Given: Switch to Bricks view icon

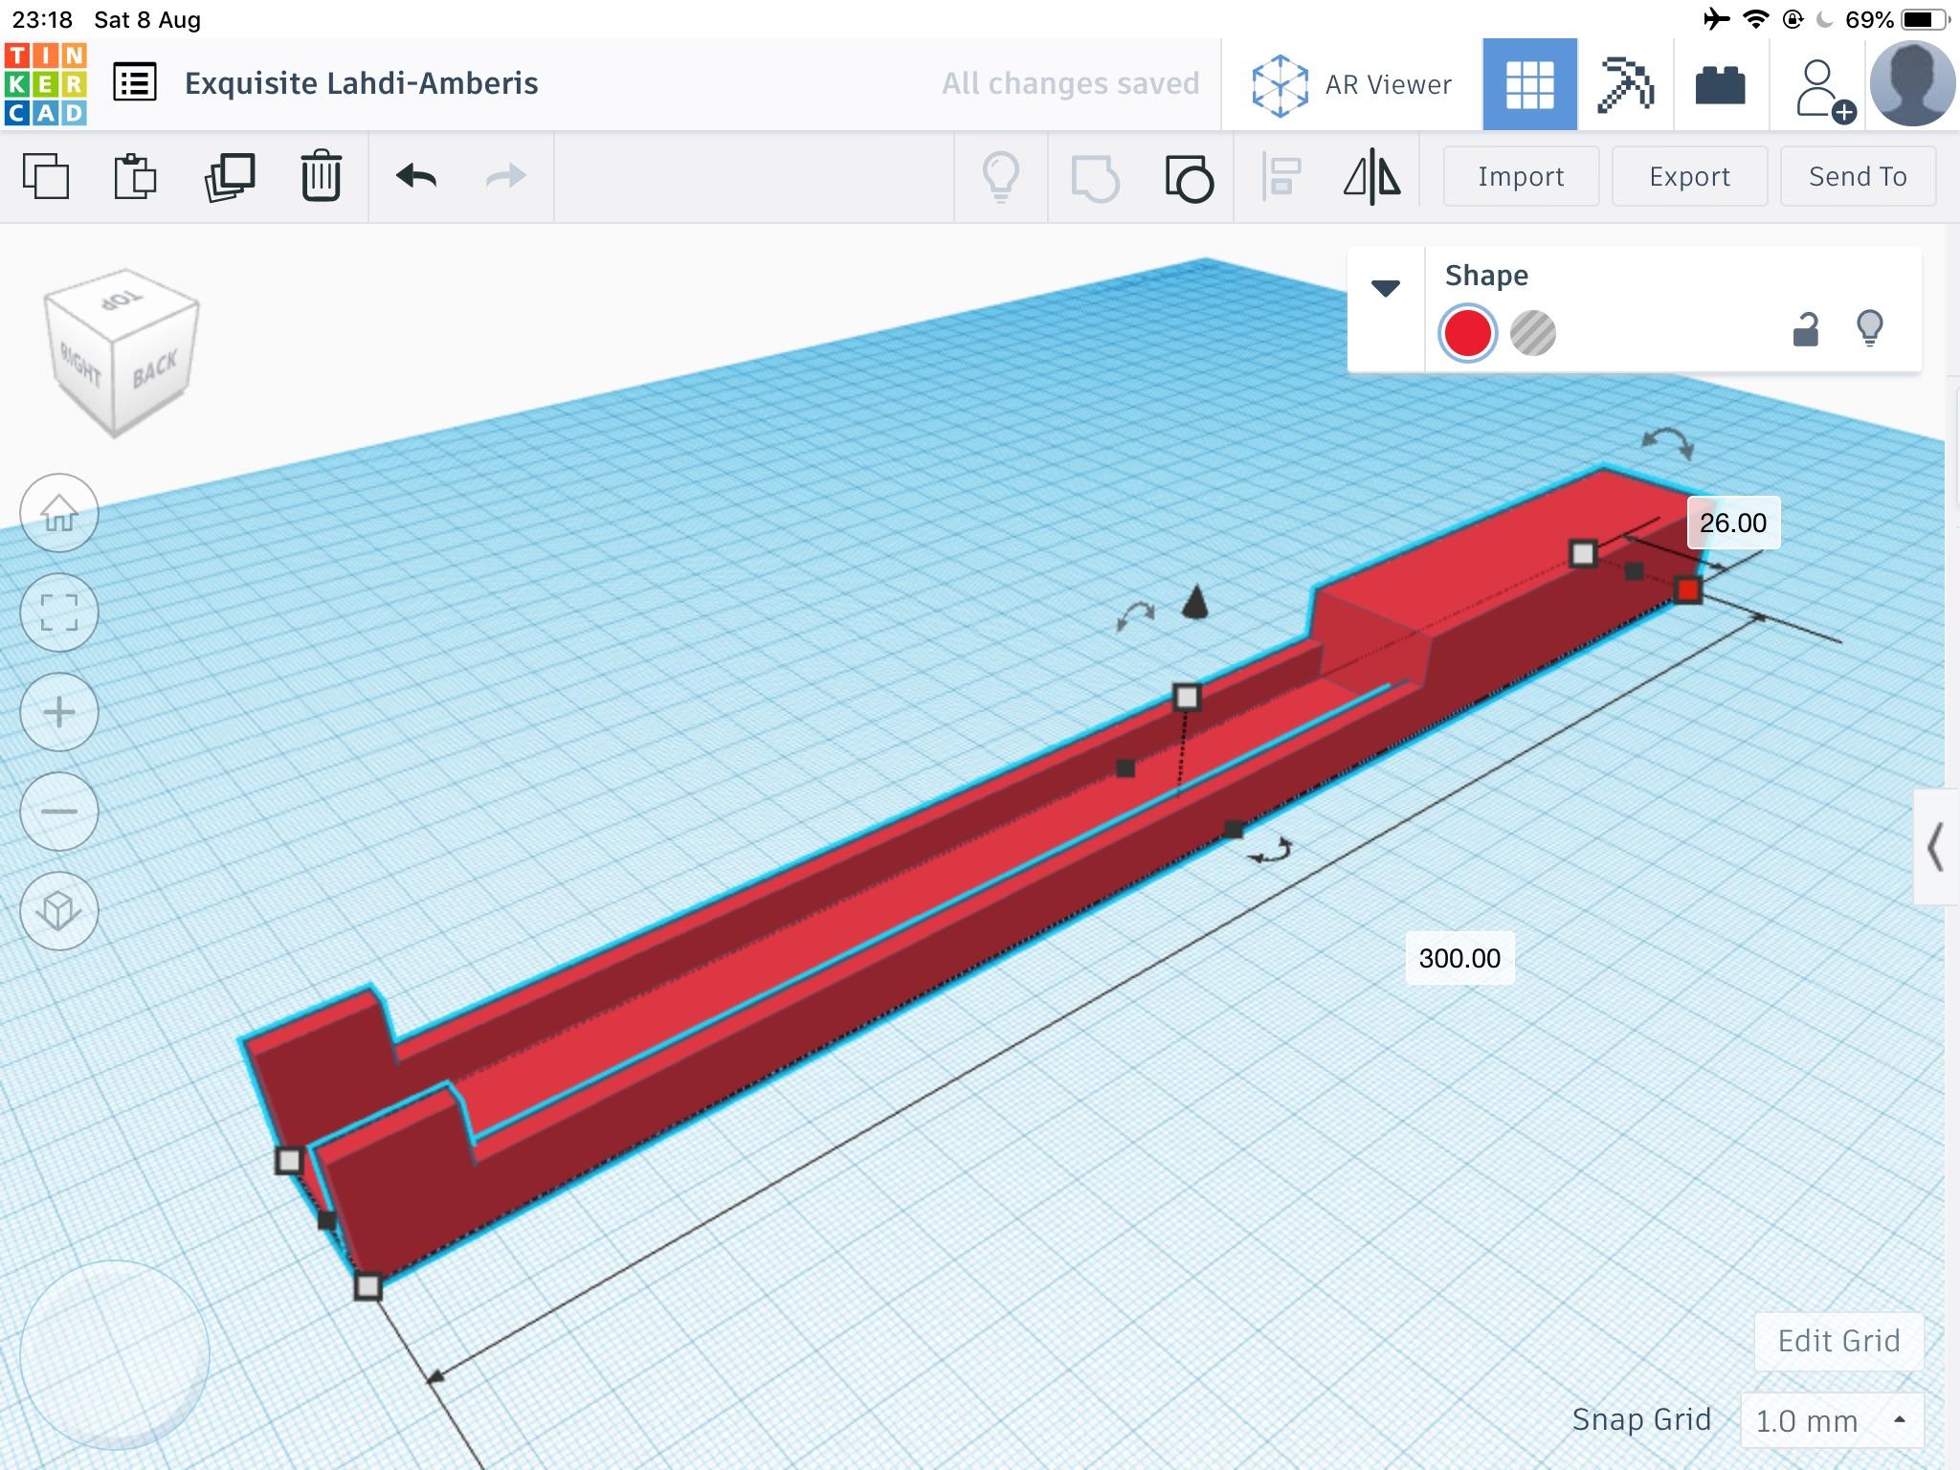Looking at the screenshot, I should (x=1720, y=84).
